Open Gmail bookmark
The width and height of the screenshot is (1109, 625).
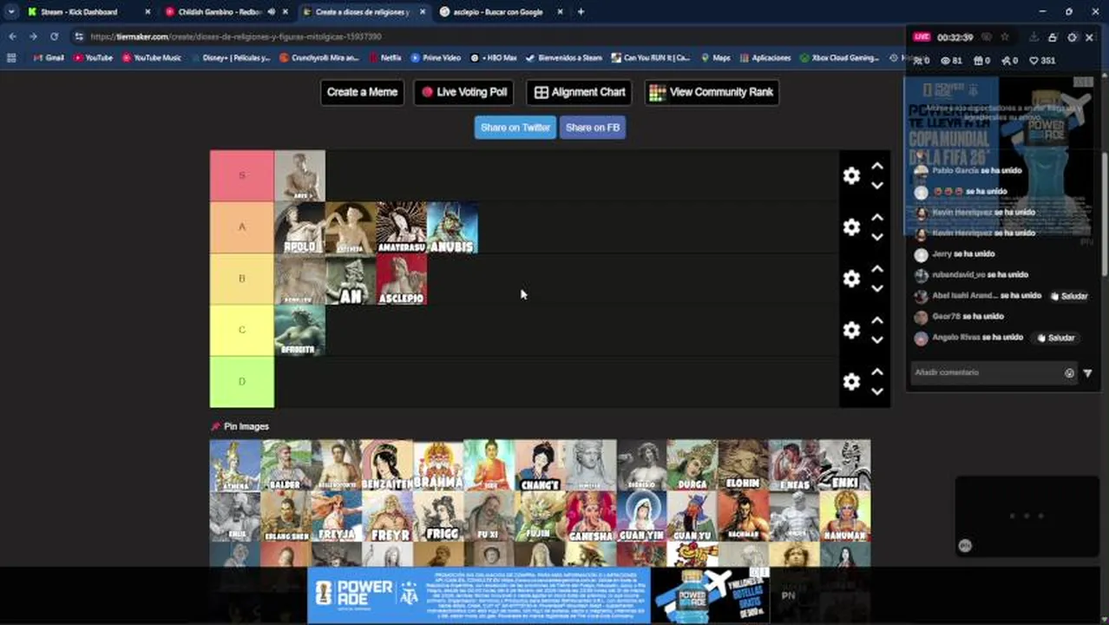(49, 58)
